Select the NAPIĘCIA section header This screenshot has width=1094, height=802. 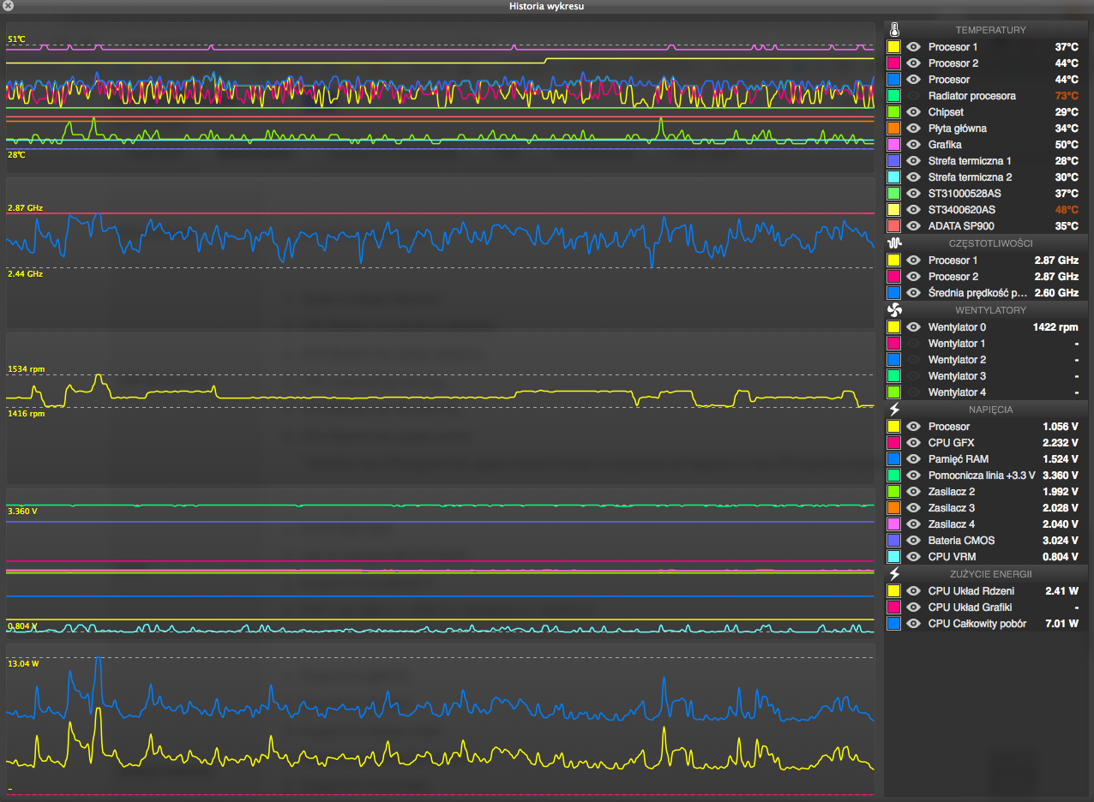coord(990,410)
